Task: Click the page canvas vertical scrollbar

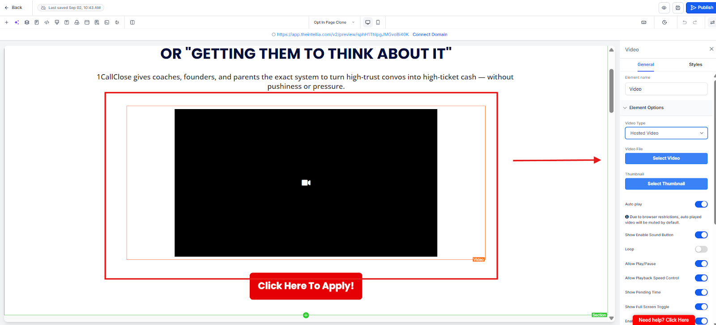Action: 611,91
